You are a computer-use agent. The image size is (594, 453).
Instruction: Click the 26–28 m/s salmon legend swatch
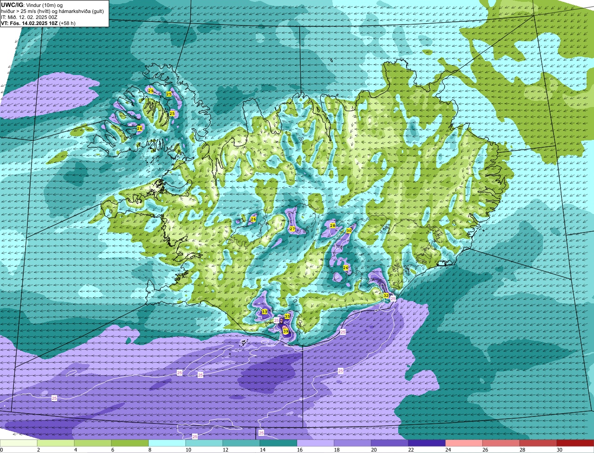point(501,443)
